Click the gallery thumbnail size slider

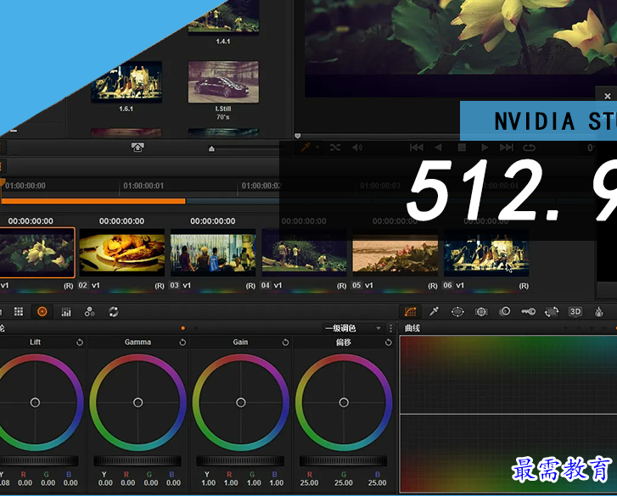(x=211, y=148)
